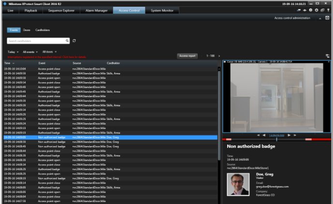Select the 14:08:49 Non authorized badge row
Screen dimensions: 333x204
coord(110,146)
